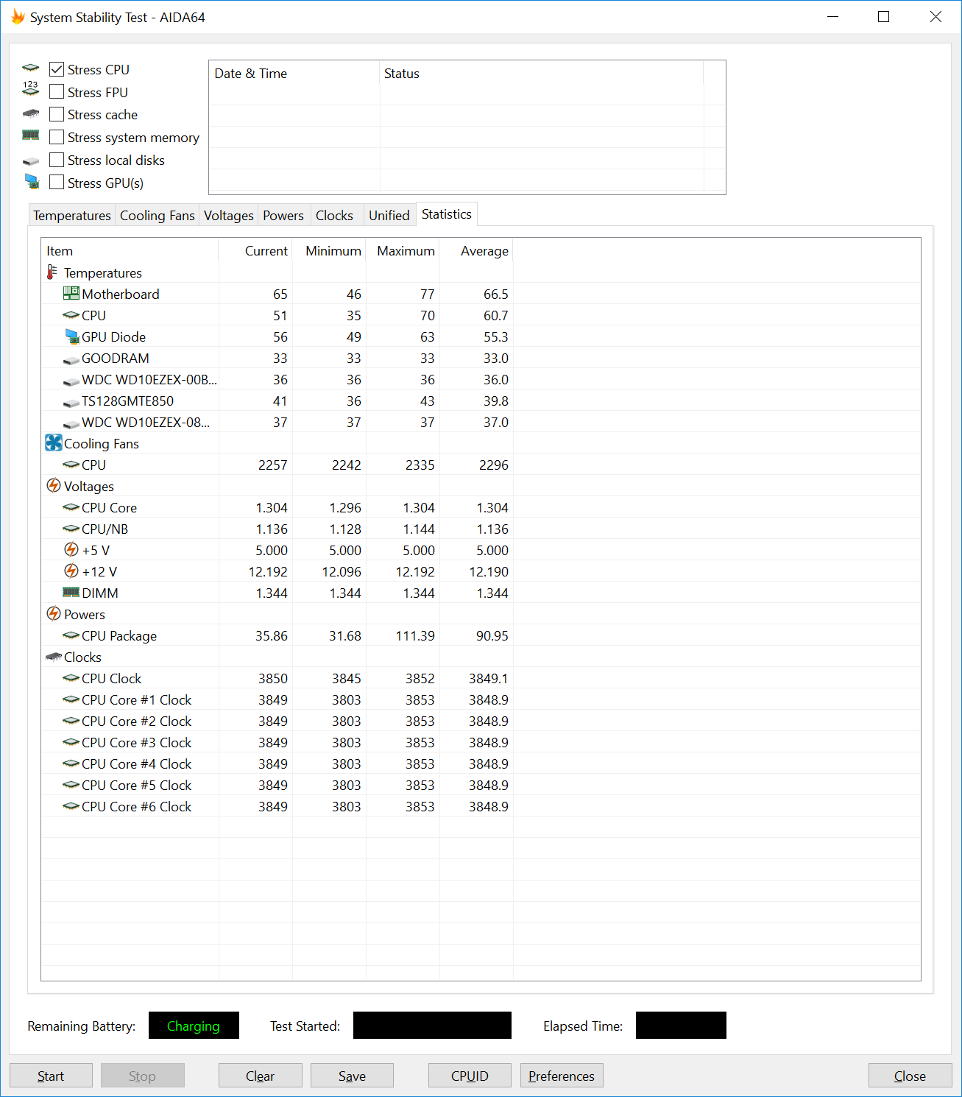Click the CPU Core #3 Clock row icon
Image resolution: width=962 pixels, height=1097 pixels.
(x=71, y=742)
